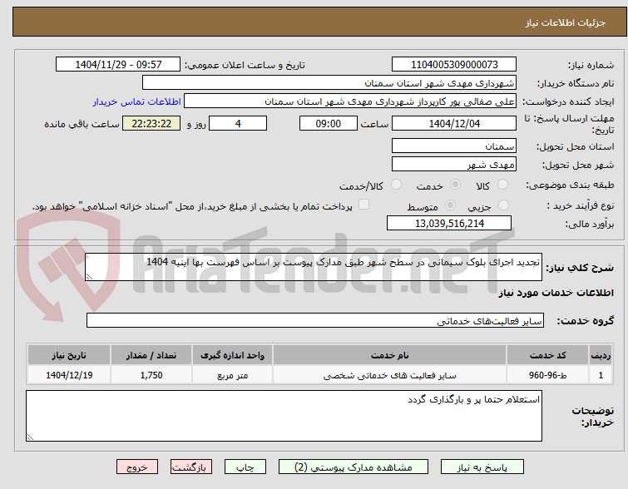Open the اطلاعات تماس خریدار link
The height and width of the screenshot is (489, 628).
[137, 101]
